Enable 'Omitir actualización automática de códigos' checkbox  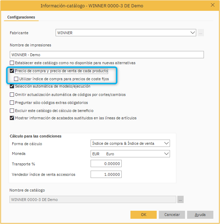12,95
